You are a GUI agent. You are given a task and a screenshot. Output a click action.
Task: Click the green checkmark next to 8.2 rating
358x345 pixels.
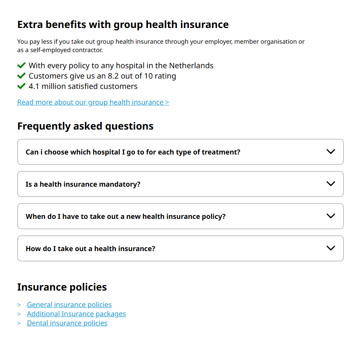21,76
